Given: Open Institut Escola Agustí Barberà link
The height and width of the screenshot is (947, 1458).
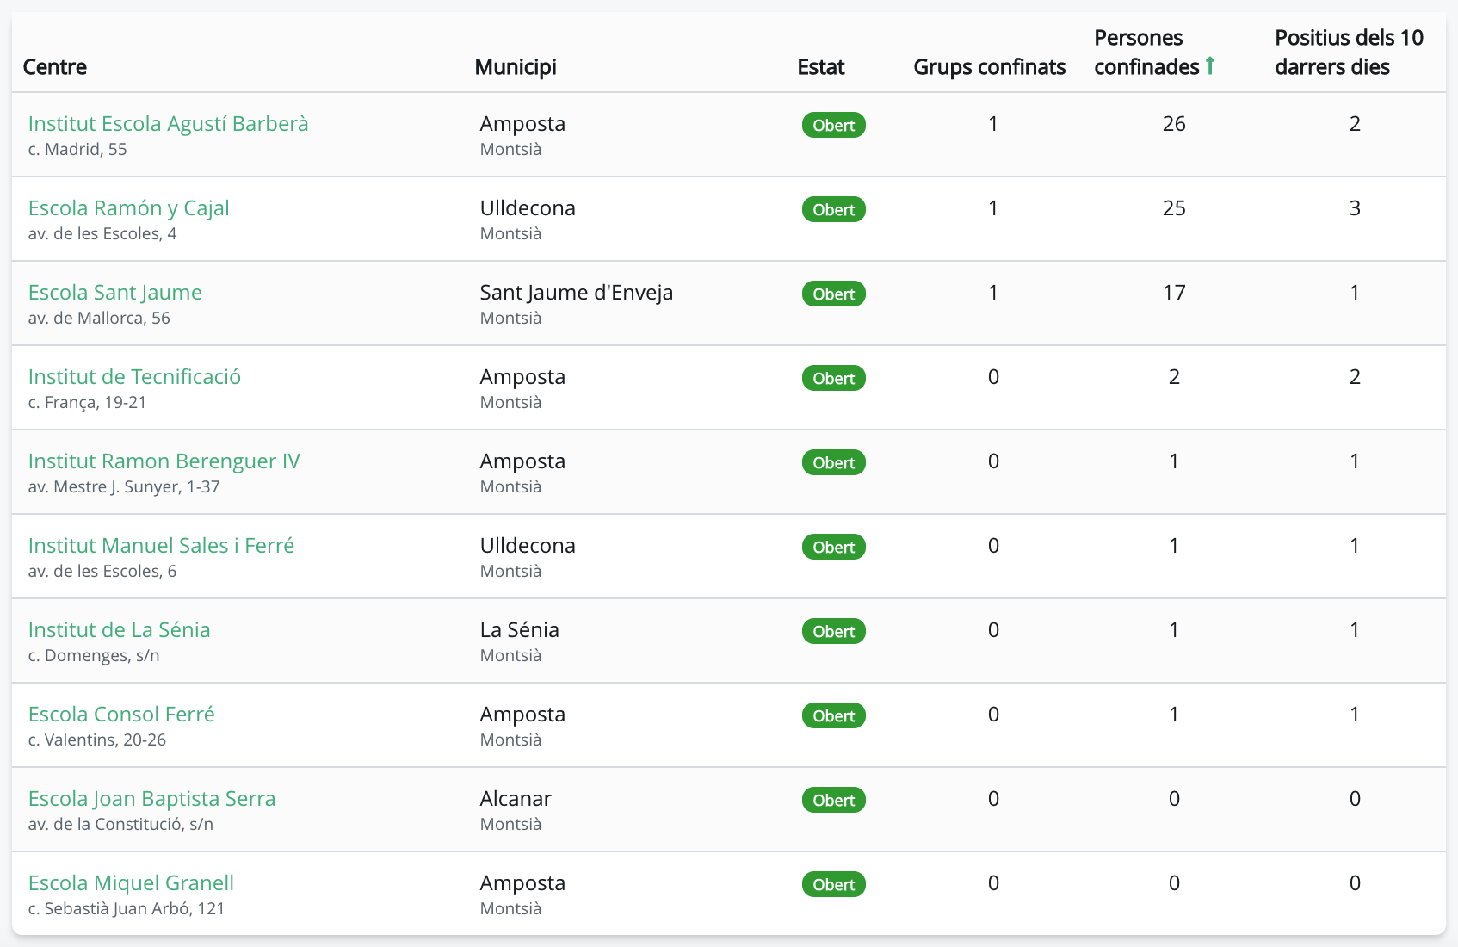Looking at the screenshot, I should click(x=169, y=124).
